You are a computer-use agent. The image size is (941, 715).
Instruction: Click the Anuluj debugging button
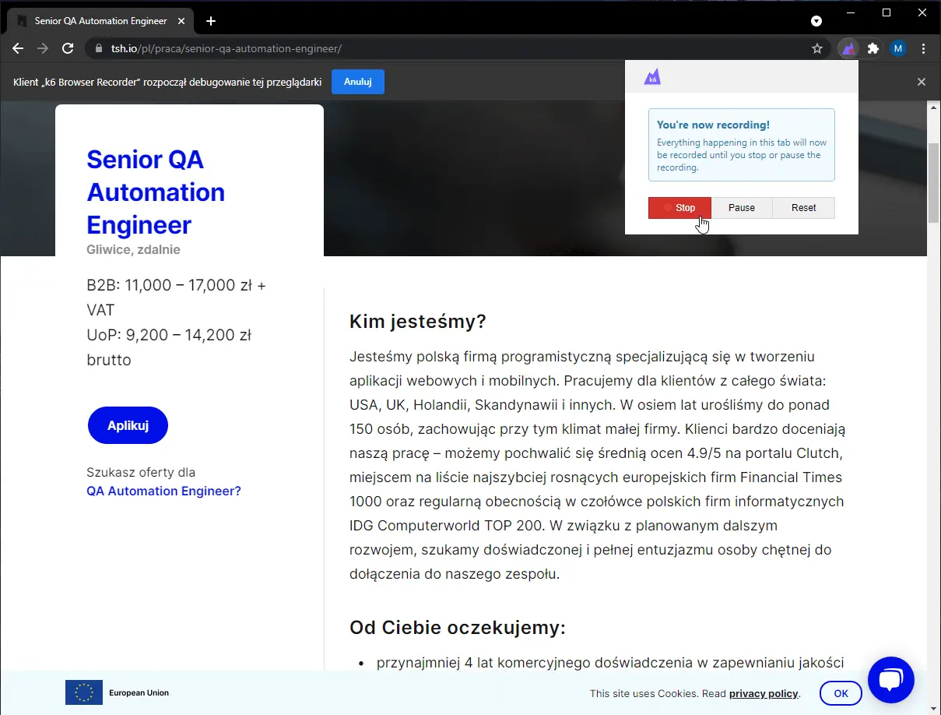357,81
